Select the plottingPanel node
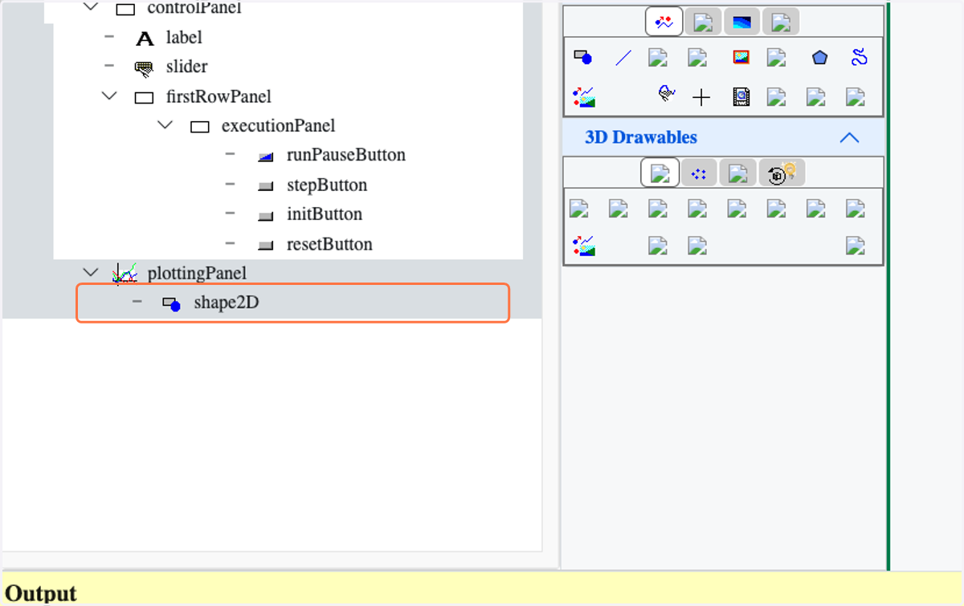 coord(197,274)
